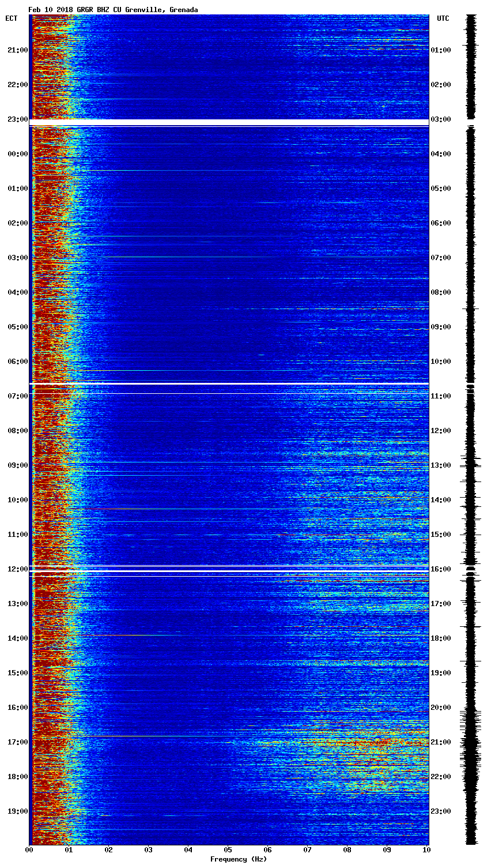Click the '01' tick on the frequency axis

coord(69,850)
